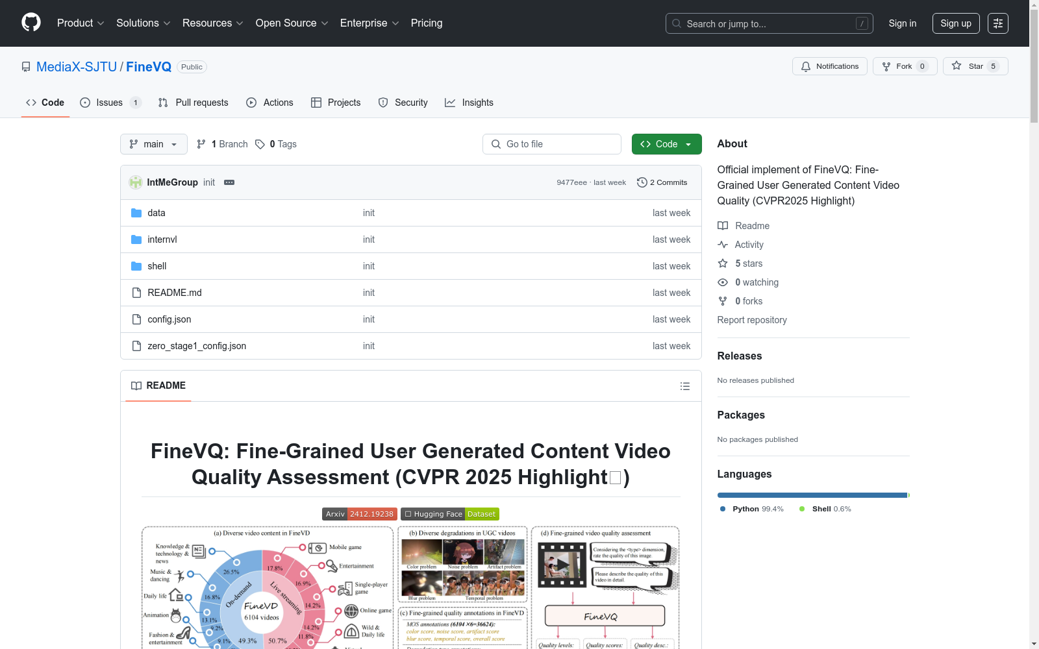The height and width of the screenshot is (649, 1039).
Task: Select the Code tab
Action: [x=45, y=103]
